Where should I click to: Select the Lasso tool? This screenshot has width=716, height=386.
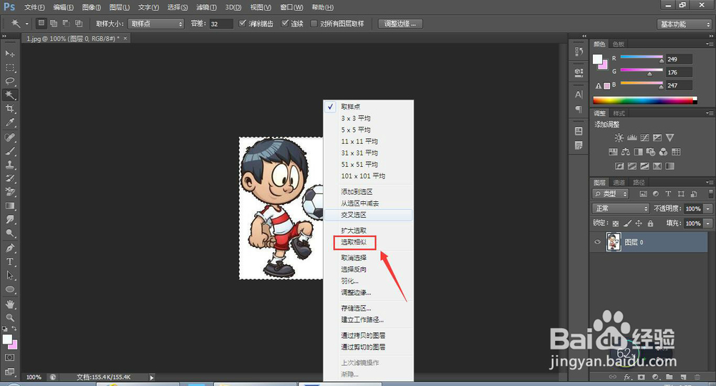[x=10, y=81]
